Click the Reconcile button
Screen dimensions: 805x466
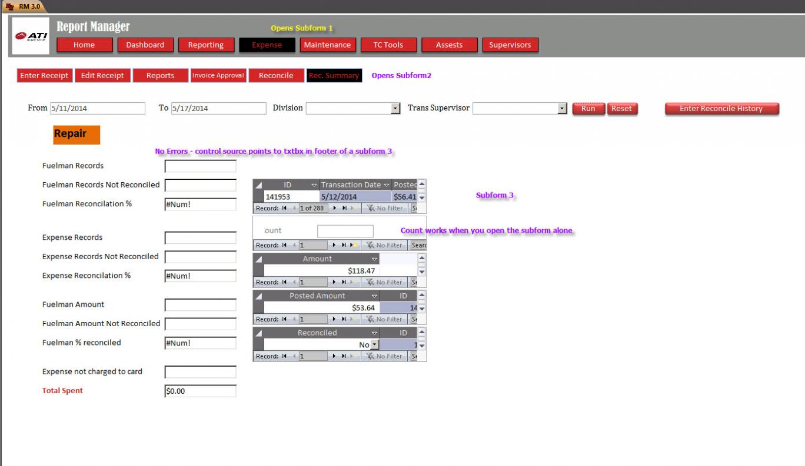click(x=276, y=76)
